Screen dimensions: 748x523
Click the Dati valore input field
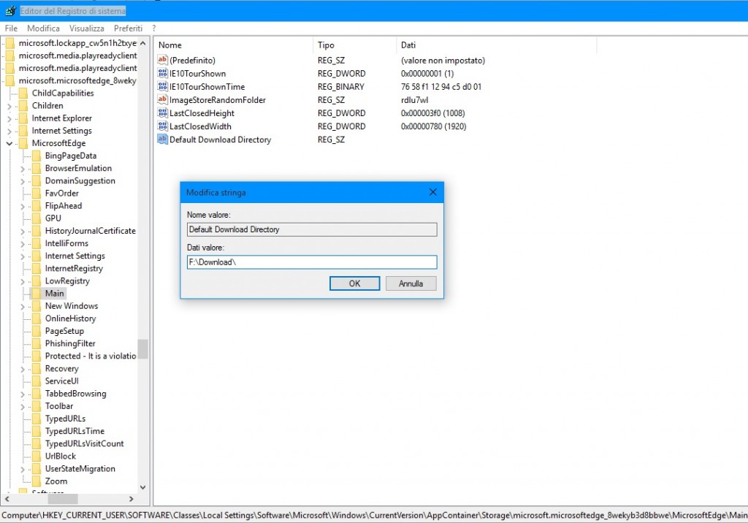[x=312, y=262]
